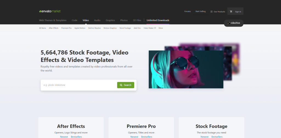Open the Graphics category
This screenshot has height=138, width=281.
tap(110, 20)
